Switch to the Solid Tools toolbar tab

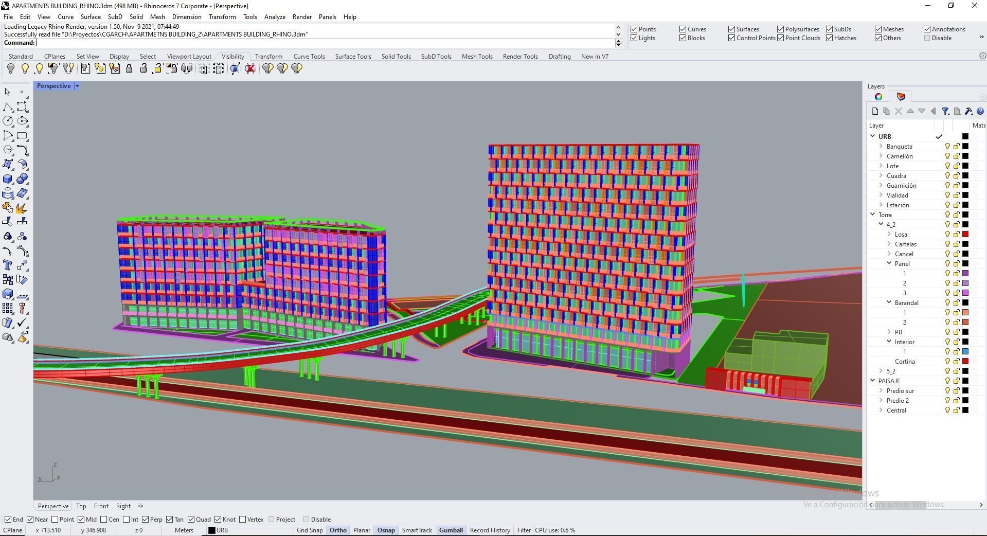[396, 57]
